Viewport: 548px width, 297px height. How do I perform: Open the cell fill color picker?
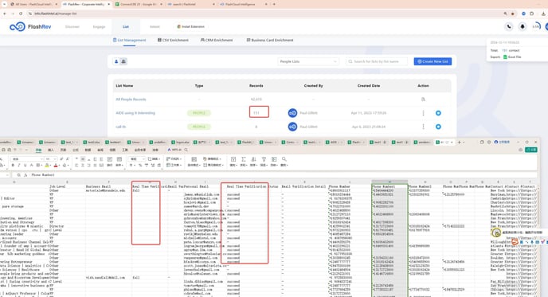coord(48,165)
